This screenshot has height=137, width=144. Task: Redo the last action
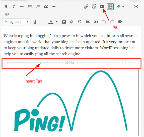112,22
